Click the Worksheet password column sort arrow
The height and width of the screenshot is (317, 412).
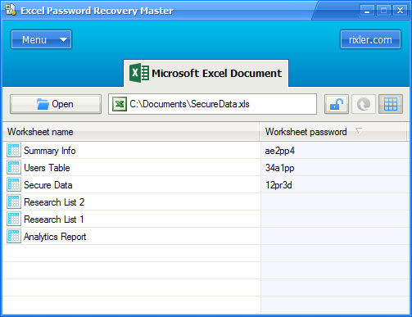[359, 131]
